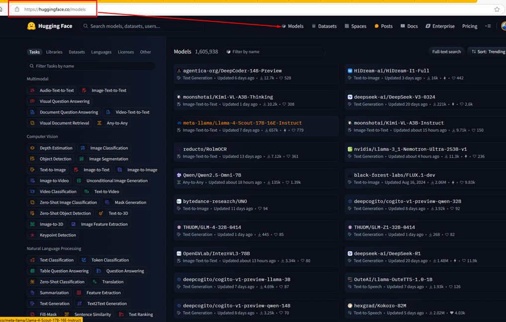Open the Sort: Trending dropdown
This screenshot has width=506, height=322.
[x=488, y=52]
